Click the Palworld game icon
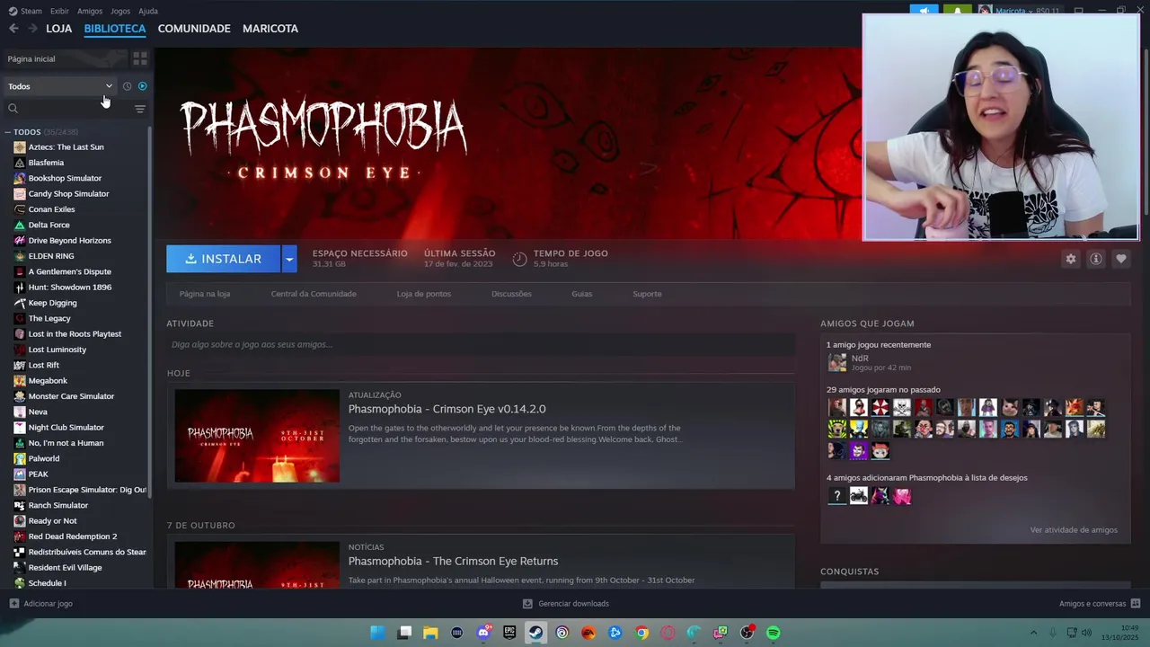 (x=20, y=458)
